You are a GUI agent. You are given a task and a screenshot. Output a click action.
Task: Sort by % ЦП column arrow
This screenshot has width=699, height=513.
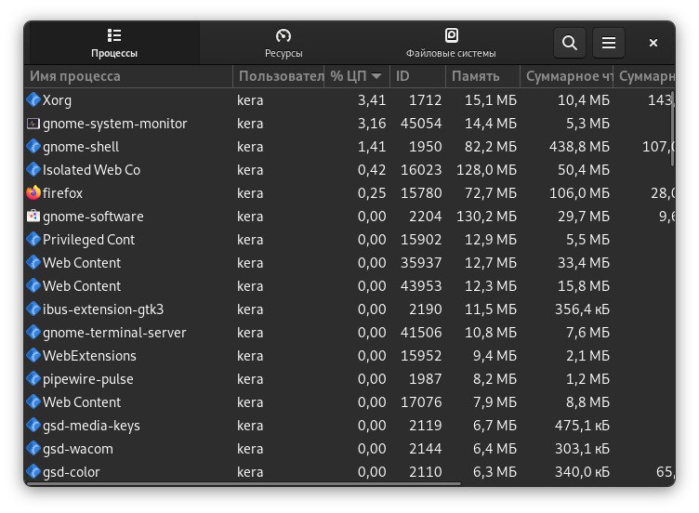376,76
